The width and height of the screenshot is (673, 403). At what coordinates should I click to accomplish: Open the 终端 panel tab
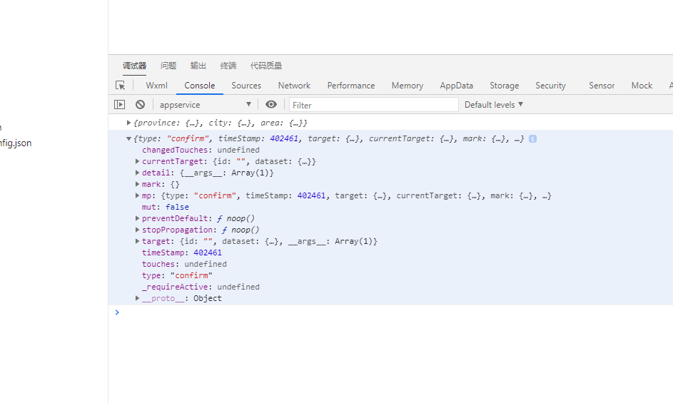(228, 66)
